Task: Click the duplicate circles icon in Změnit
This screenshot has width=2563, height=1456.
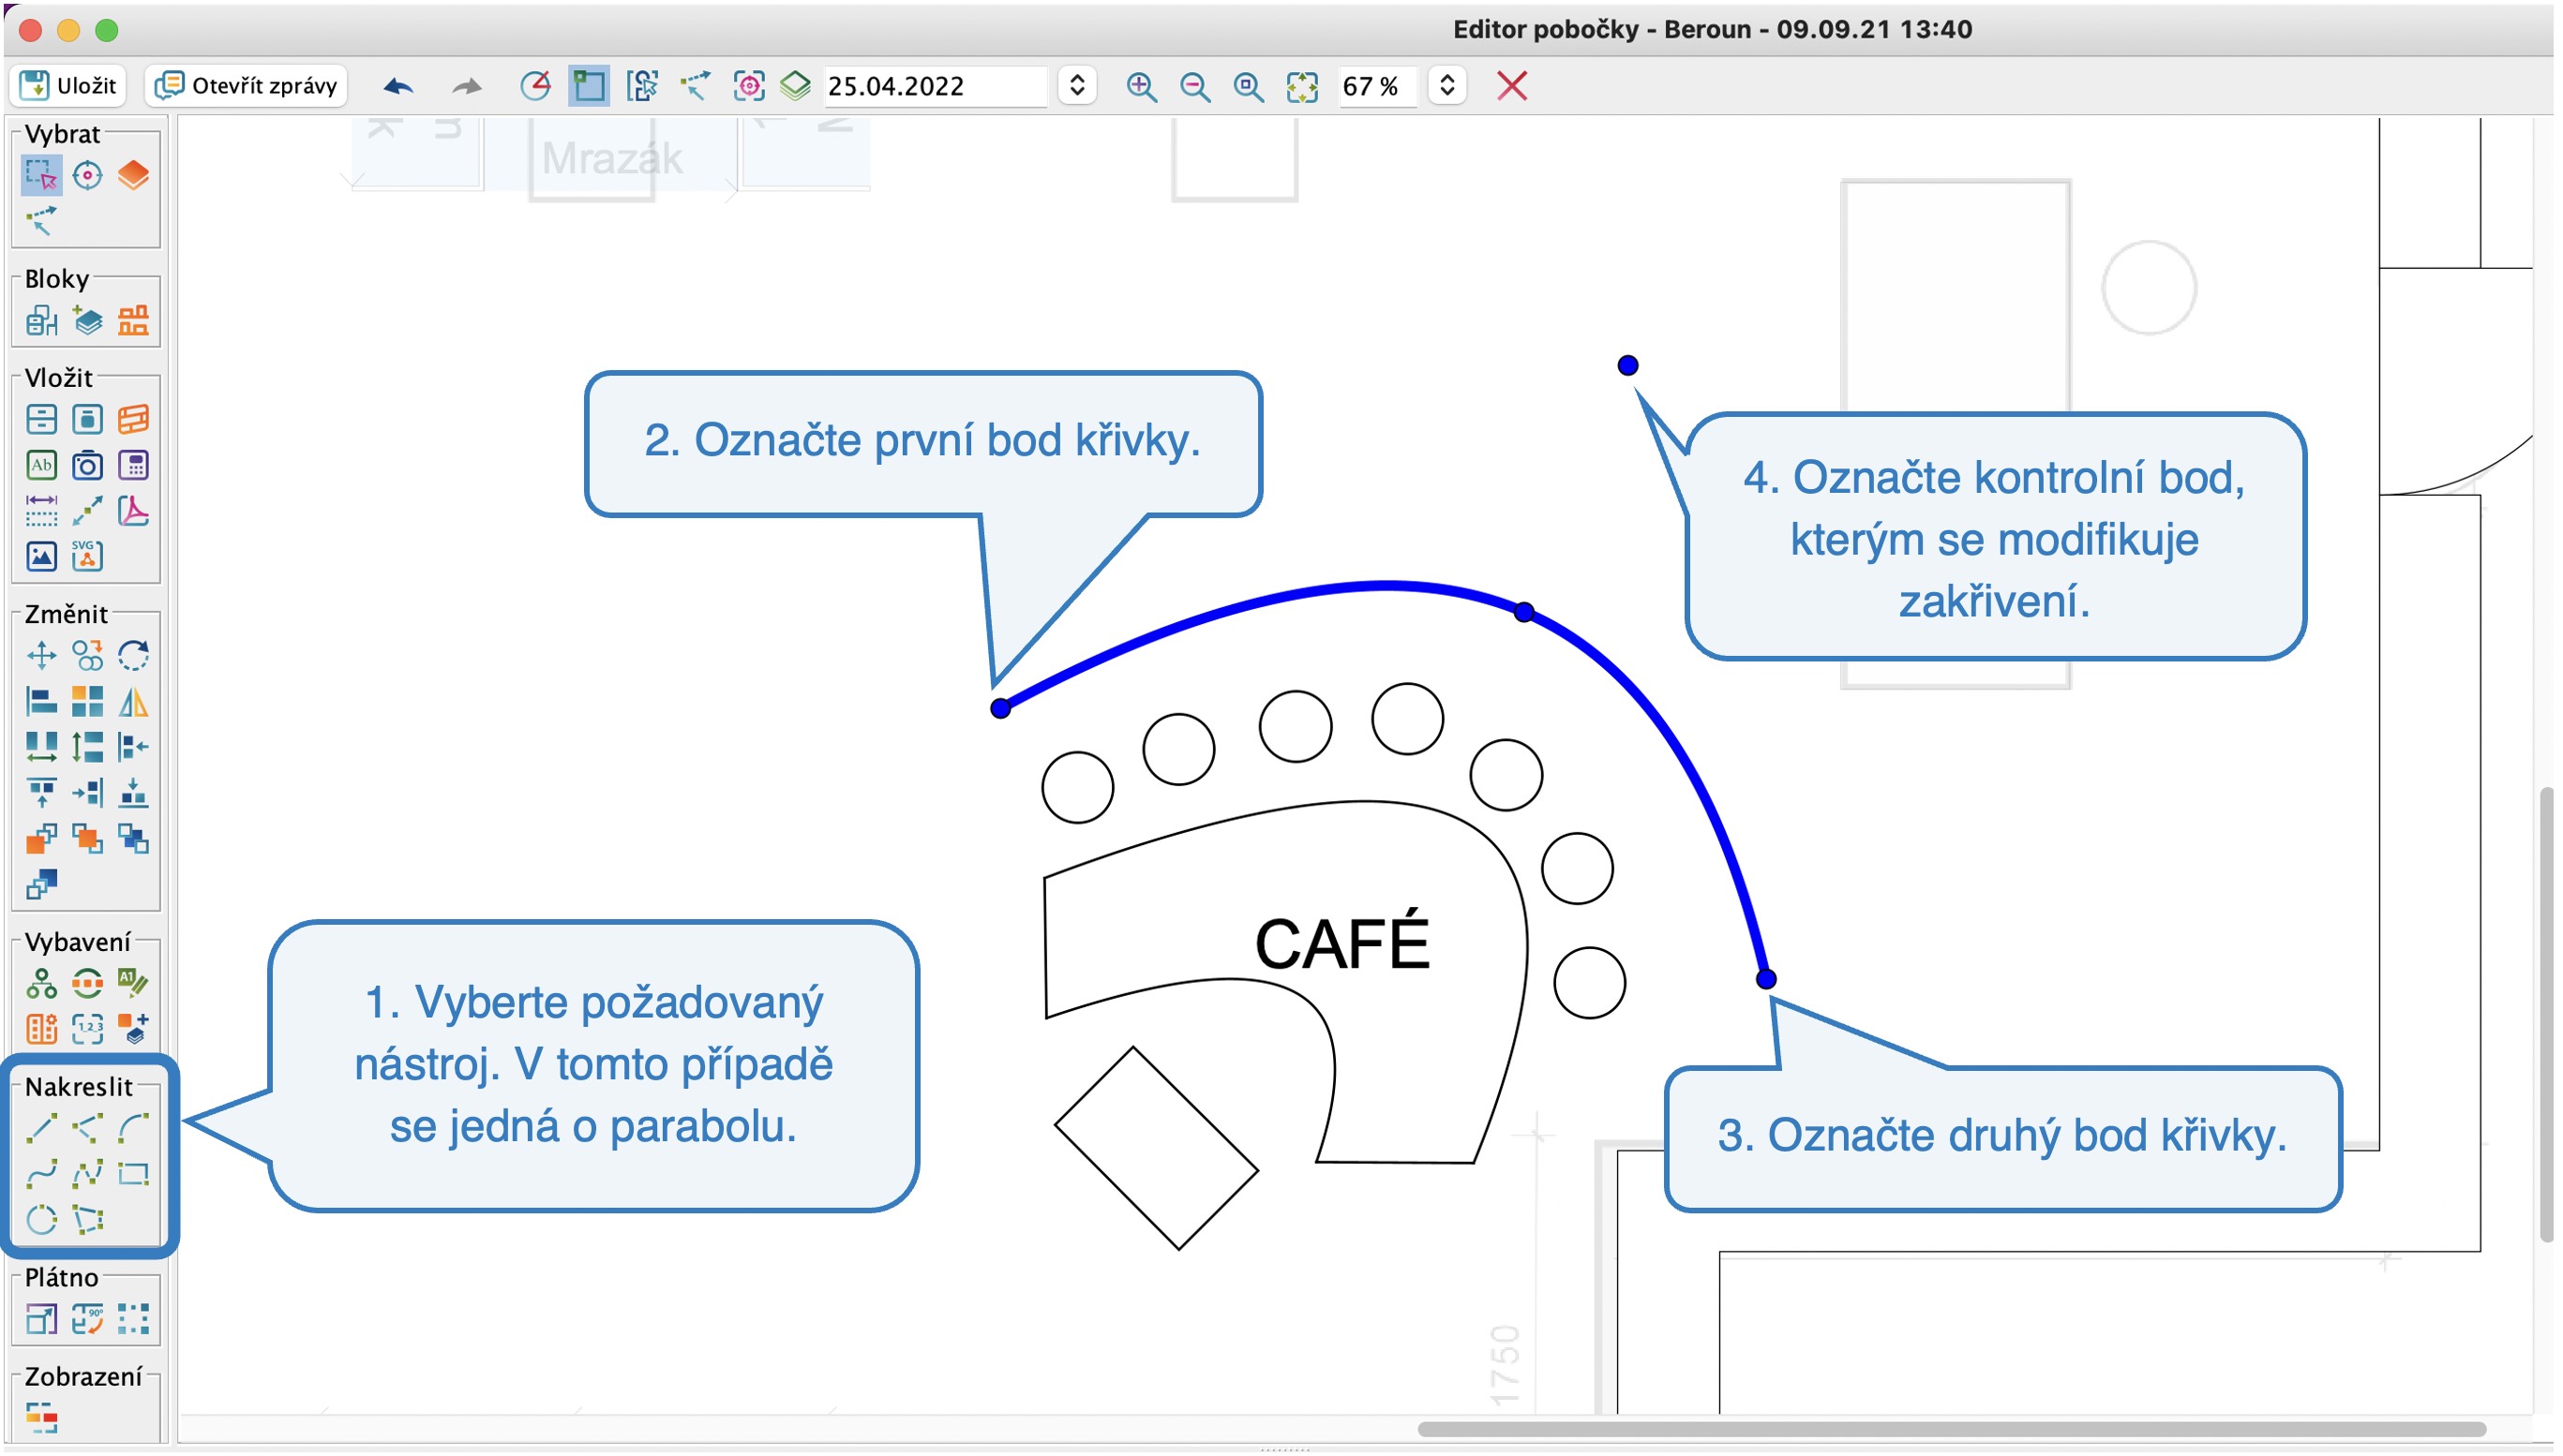Action: point(87,657)
